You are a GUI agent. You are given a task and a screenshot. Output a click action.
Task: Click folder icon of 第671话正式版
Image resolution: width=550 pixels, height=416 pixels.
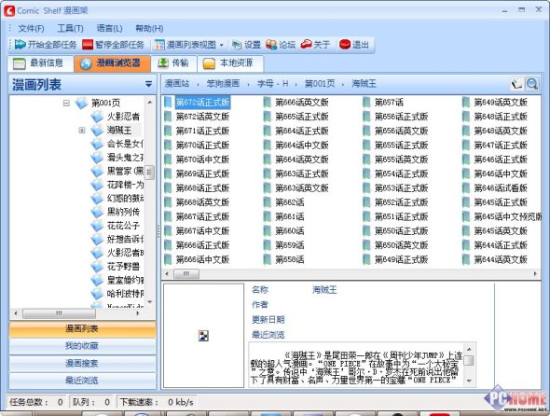pos(168,131)
